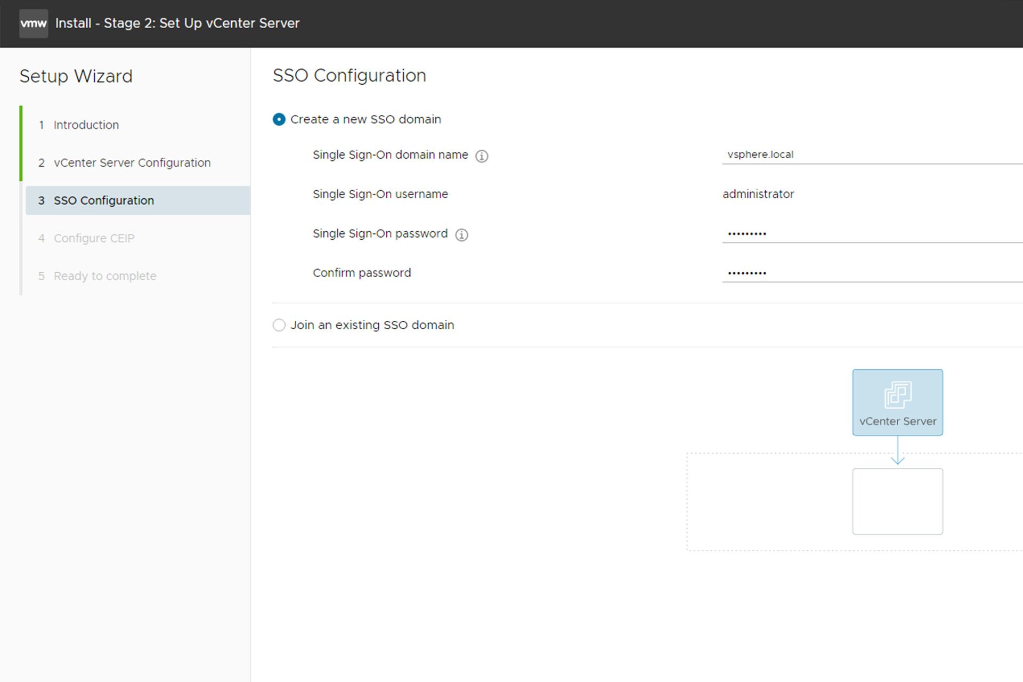The width and height of the screenshot is (1023, 682).
Task: Go to Introduction step
Action: (x=86, y=125)
